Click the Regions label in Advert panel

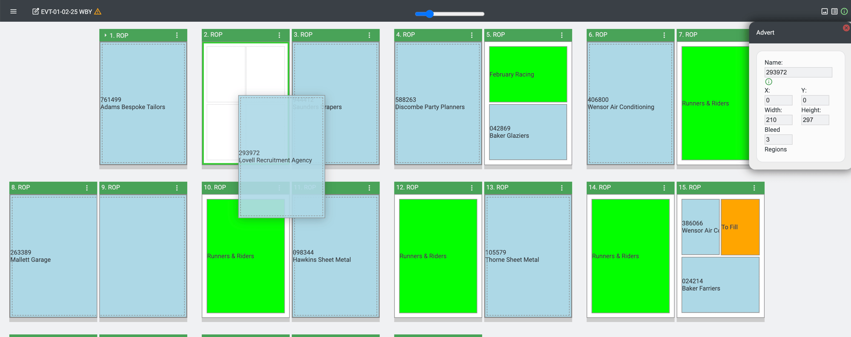tap(776, 149)
